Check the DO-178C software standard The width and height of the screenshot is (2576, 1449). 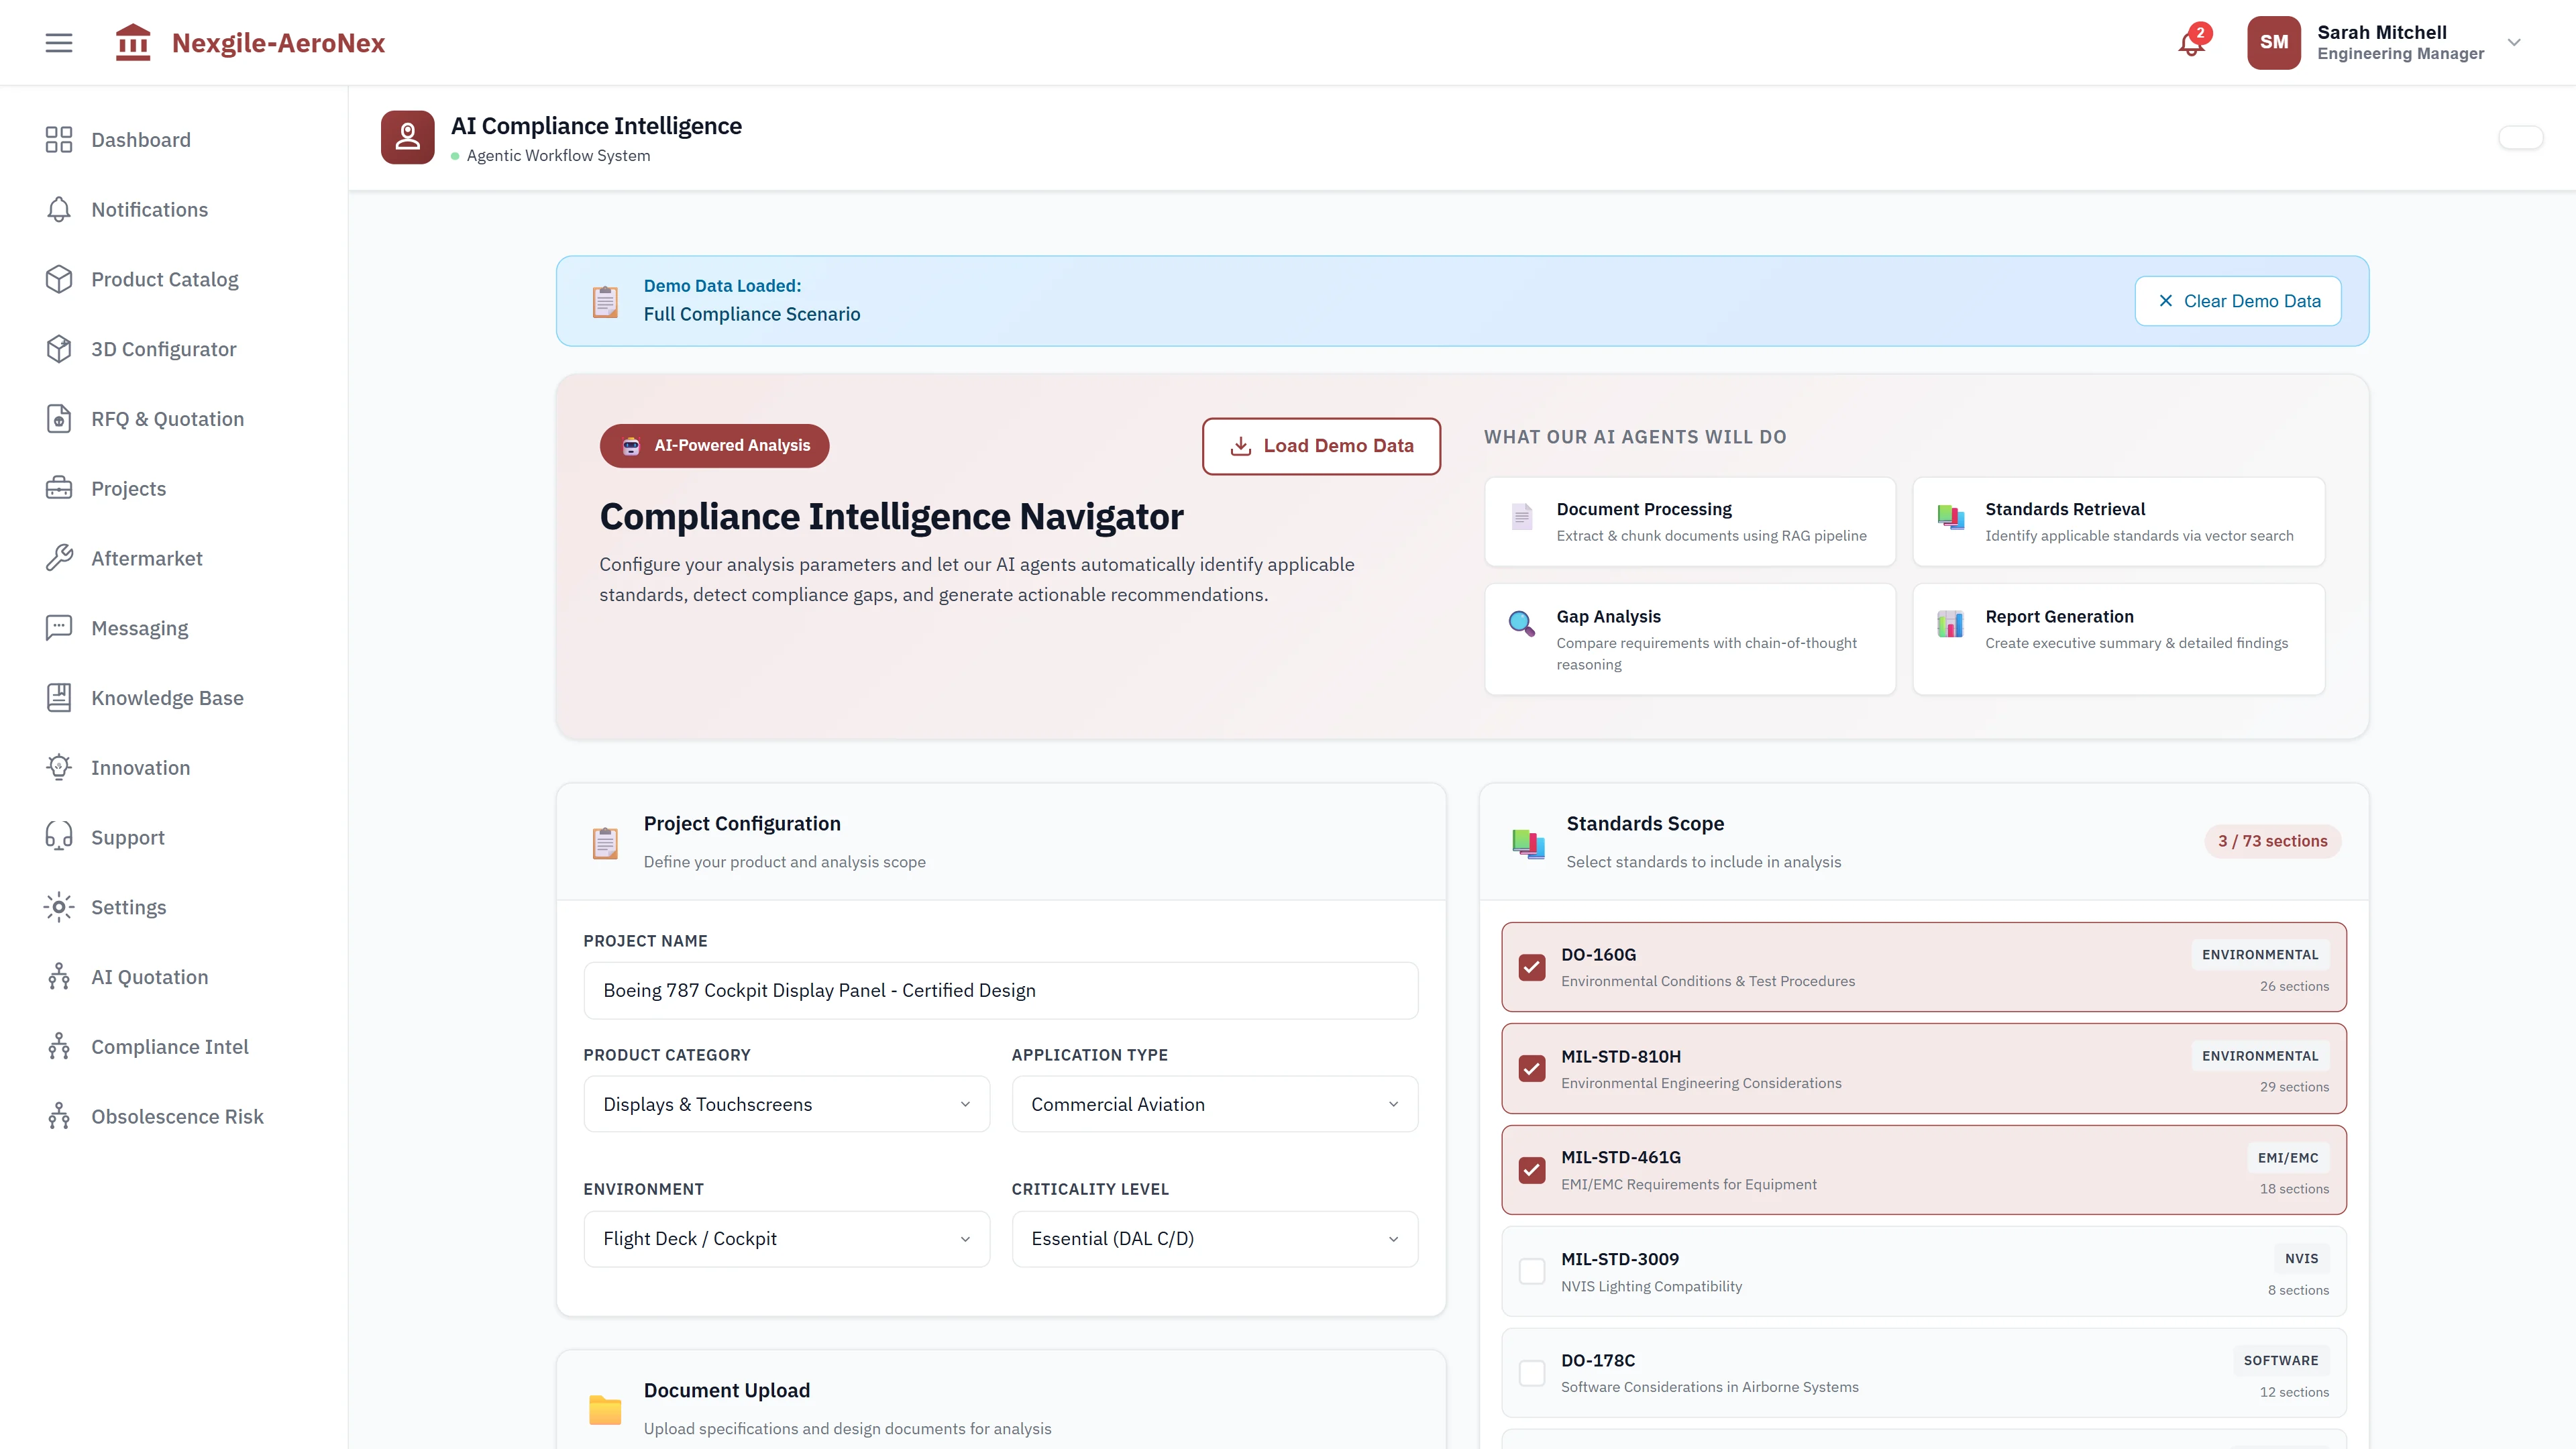click(1532, 1372)
